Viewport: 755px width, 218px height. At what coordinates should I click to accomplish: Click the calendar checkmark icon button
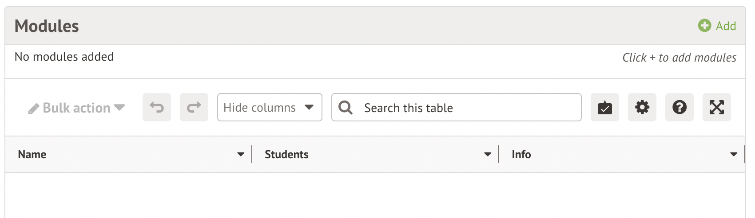click(x=604, y=107)
